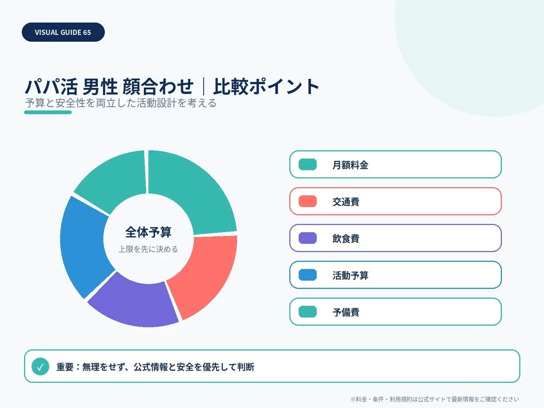Open the 交通費 legend card

pos(396,201)
